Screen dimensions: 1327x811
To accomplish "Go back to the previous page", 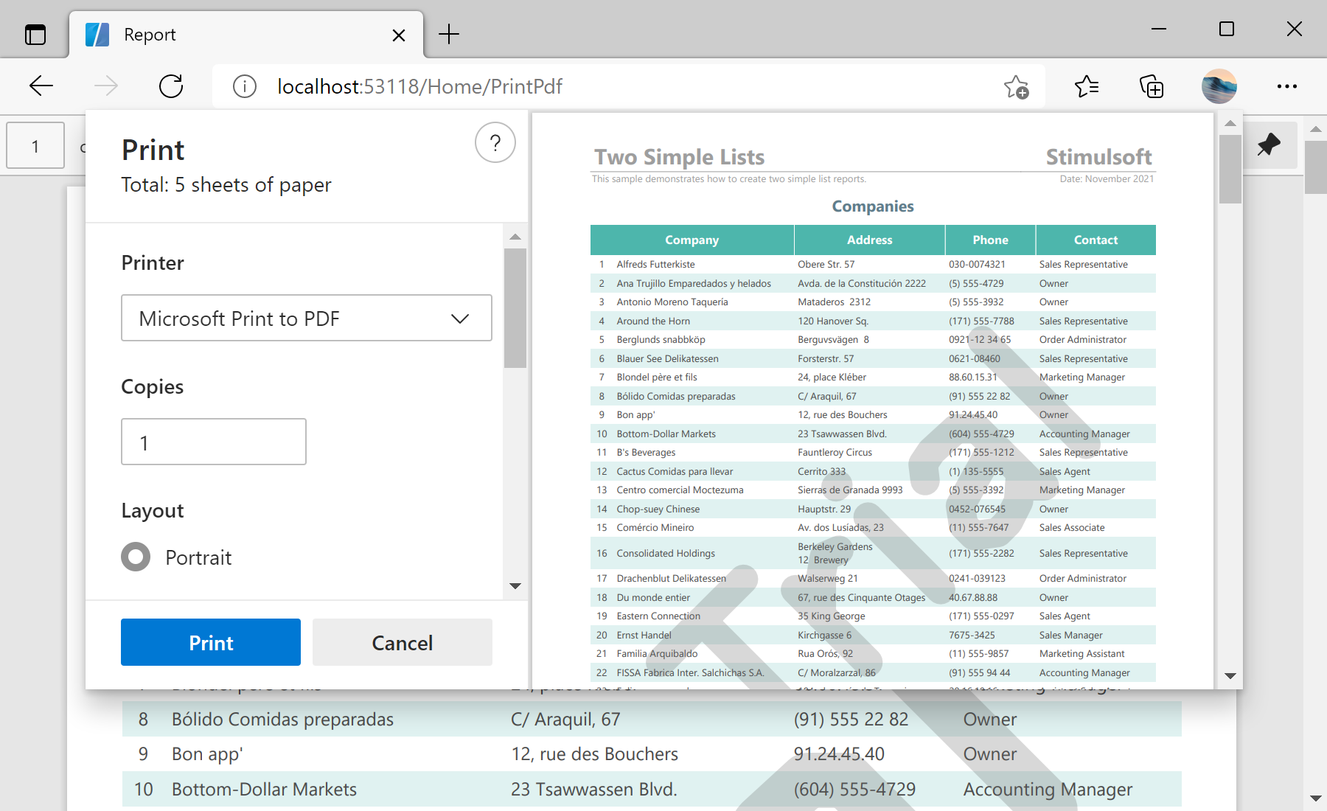I will [41, 86].
